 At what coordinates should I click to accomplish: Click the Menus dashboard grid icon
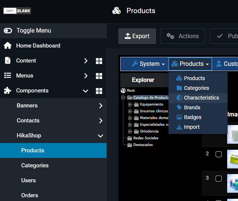pos(99,76)
